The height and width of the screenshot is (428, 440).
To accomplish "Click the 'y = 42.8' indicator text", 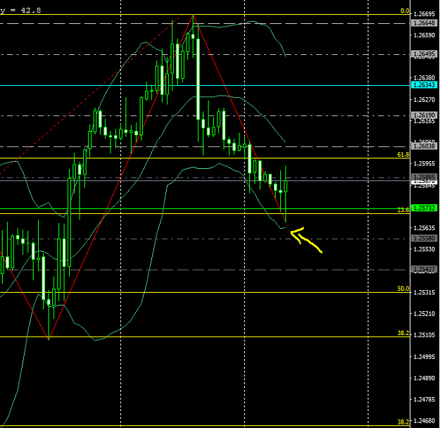I will click(20, 11).
